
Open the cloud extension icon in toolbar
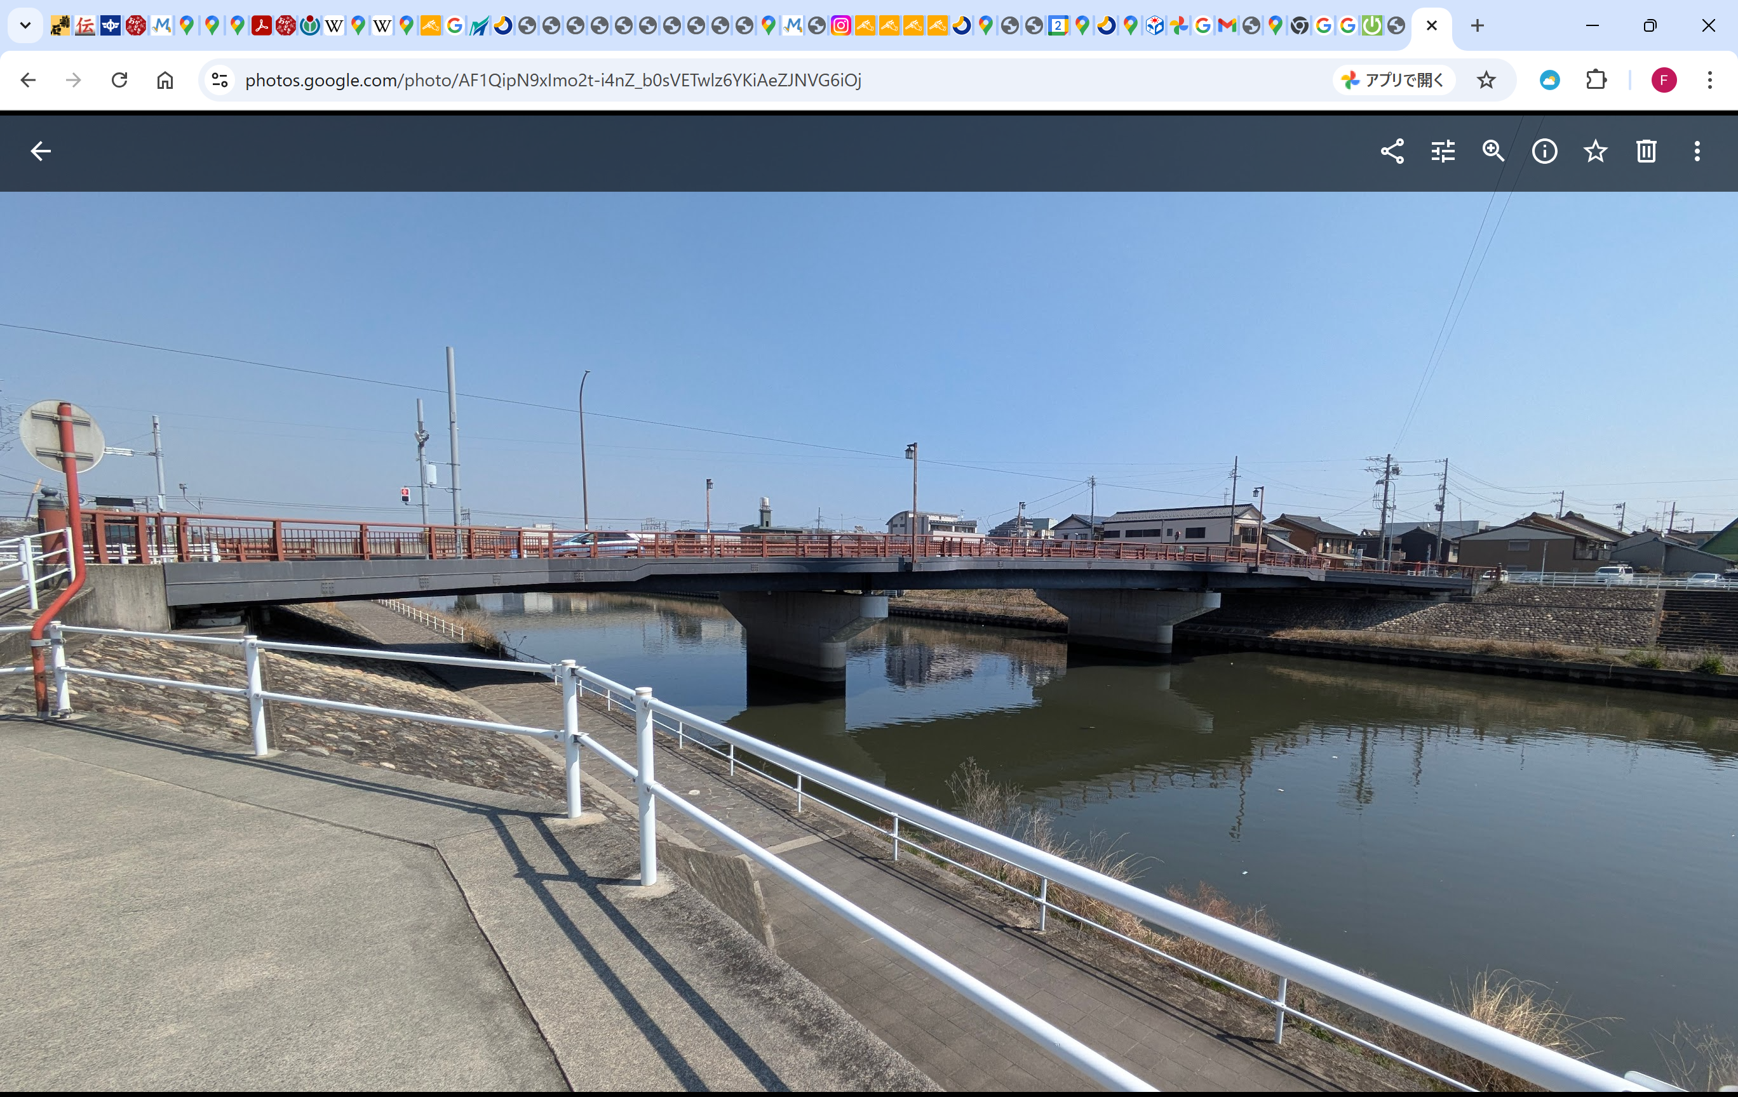pyautogui.click(x=1549, y=80)
